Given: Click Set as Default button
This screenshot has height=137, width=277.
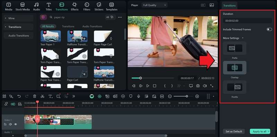Looking at the screenshot, I should pyautogui.click(x=234, y=131).
